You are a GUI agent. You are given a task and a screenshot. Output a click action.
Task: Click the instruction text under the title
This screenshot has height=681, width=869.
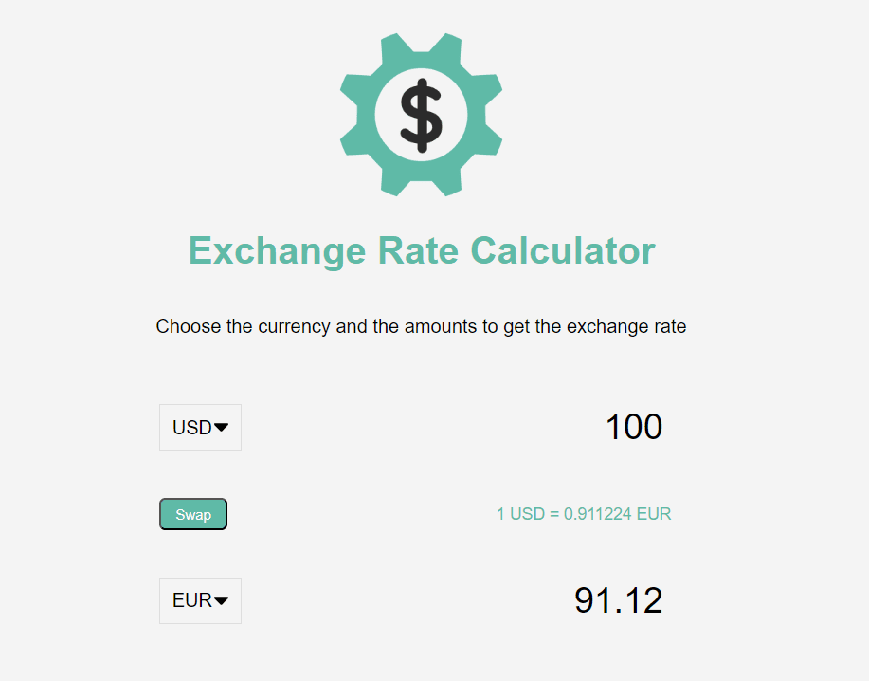coord(421,326)
